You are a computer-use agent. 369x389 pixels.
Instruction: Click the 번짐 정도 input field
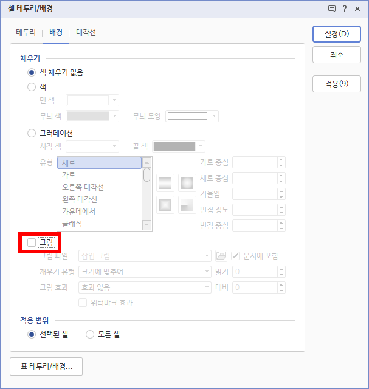(255, 210)
